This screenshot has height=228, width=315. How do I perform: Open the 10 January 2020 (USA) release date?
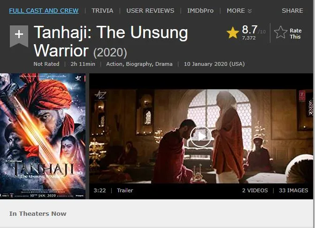tap(215, 64)
